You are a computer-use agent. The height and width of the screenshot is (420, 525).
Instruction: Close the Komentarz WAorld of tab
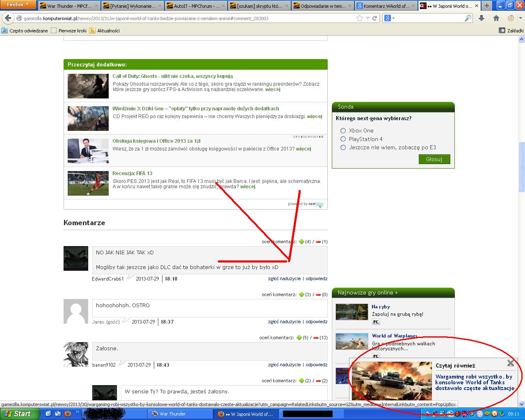click(x=413, y=6)
